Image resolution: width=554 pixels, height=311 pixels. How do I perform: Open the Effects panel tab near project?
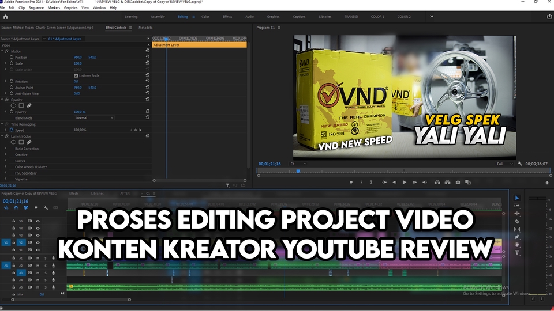[x=74, y=194]
